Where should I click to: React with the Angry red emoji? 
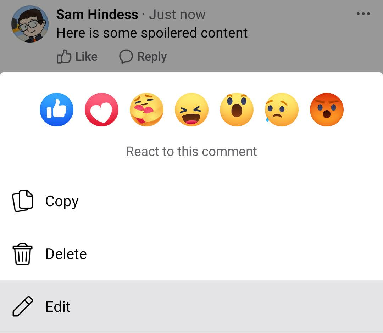click(x=327, y=110)
